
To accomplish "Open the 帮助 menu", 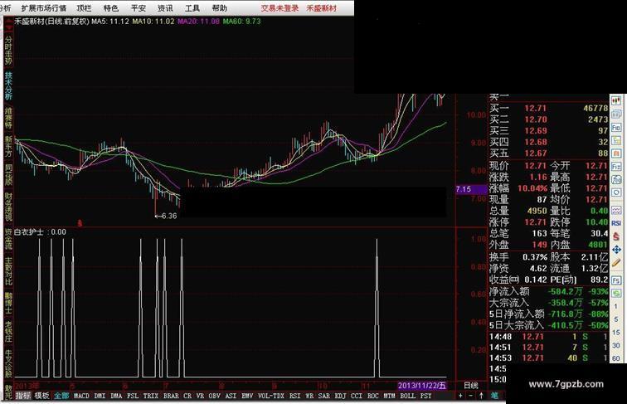I will 220,8.
